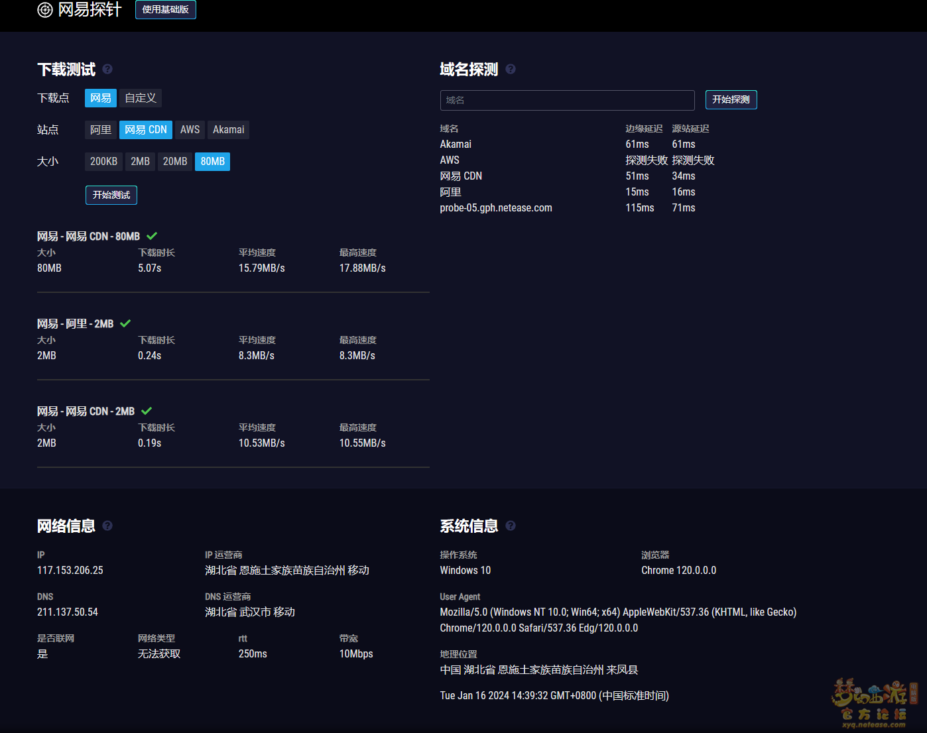Image resolution: width=927 pixels, height=733 pixels.
Task: Click average speed 10.53MB/s value
Action: pyautogui.click(x=262, y=443)
